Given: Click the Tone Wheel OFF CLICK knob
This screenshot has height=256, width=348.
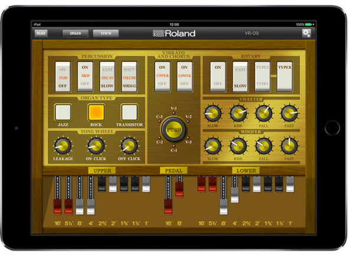Looking at the screenshot, I should [x=129, y=146].
